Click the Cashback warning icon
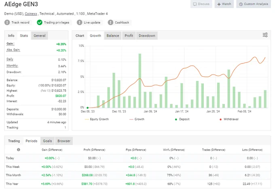The height and width of the screenshot is (192, 275). coord(110,23)
